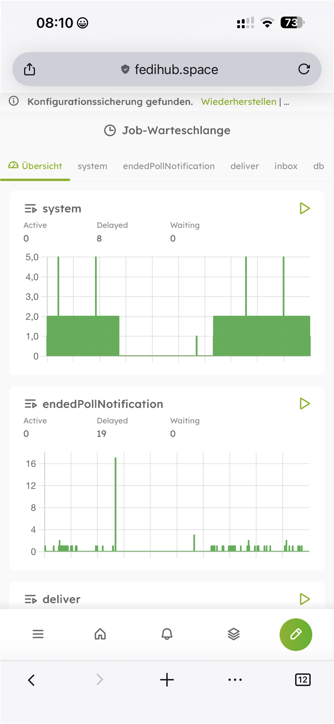Tap the share icon in address bar
Screen dimensions: 334x724
coord(30,69)
